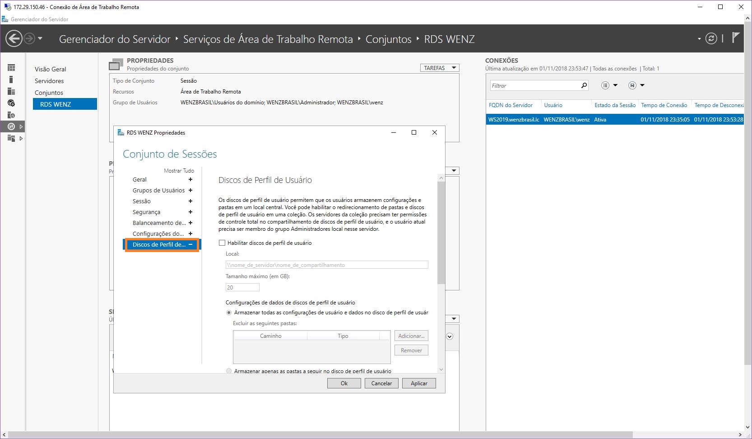This screenshot has width=752, height=439.
Task: Expand the Remote Desktop Services sidebar arrow
Action: point(21,126)
